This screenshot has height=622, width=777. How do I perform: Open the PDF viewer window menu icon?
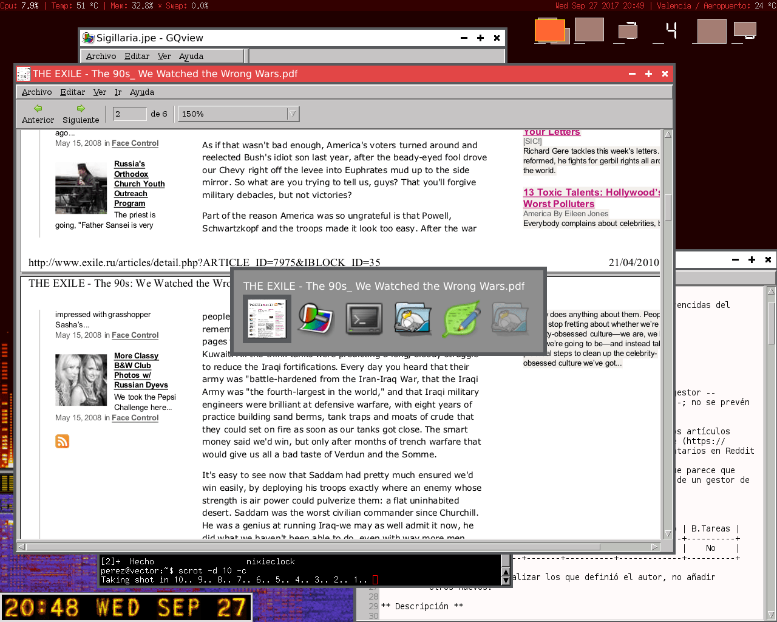coord(24,73)
